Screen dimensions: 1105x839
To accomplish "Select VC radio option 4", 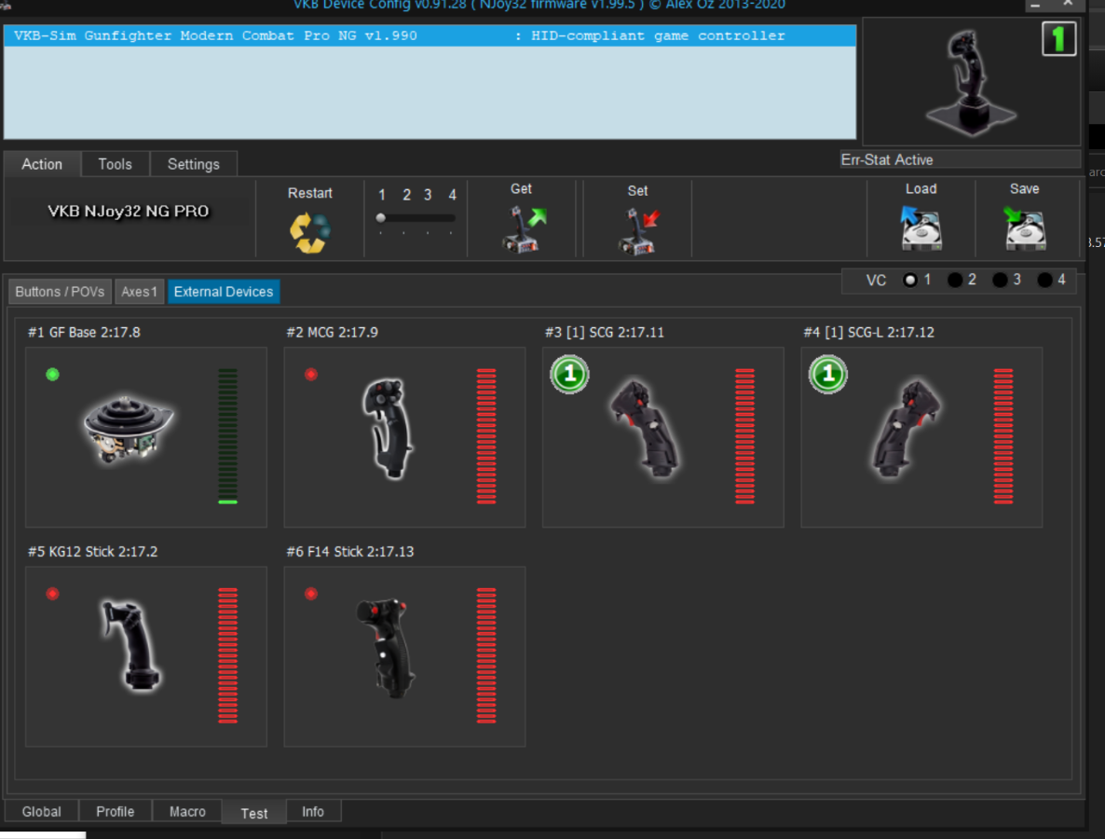I will pyautogui.click(x=1044, y=280).
